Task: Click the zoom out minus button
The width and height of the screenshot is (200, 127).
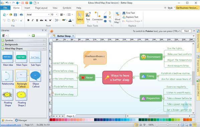Action: tap(157, 125)
